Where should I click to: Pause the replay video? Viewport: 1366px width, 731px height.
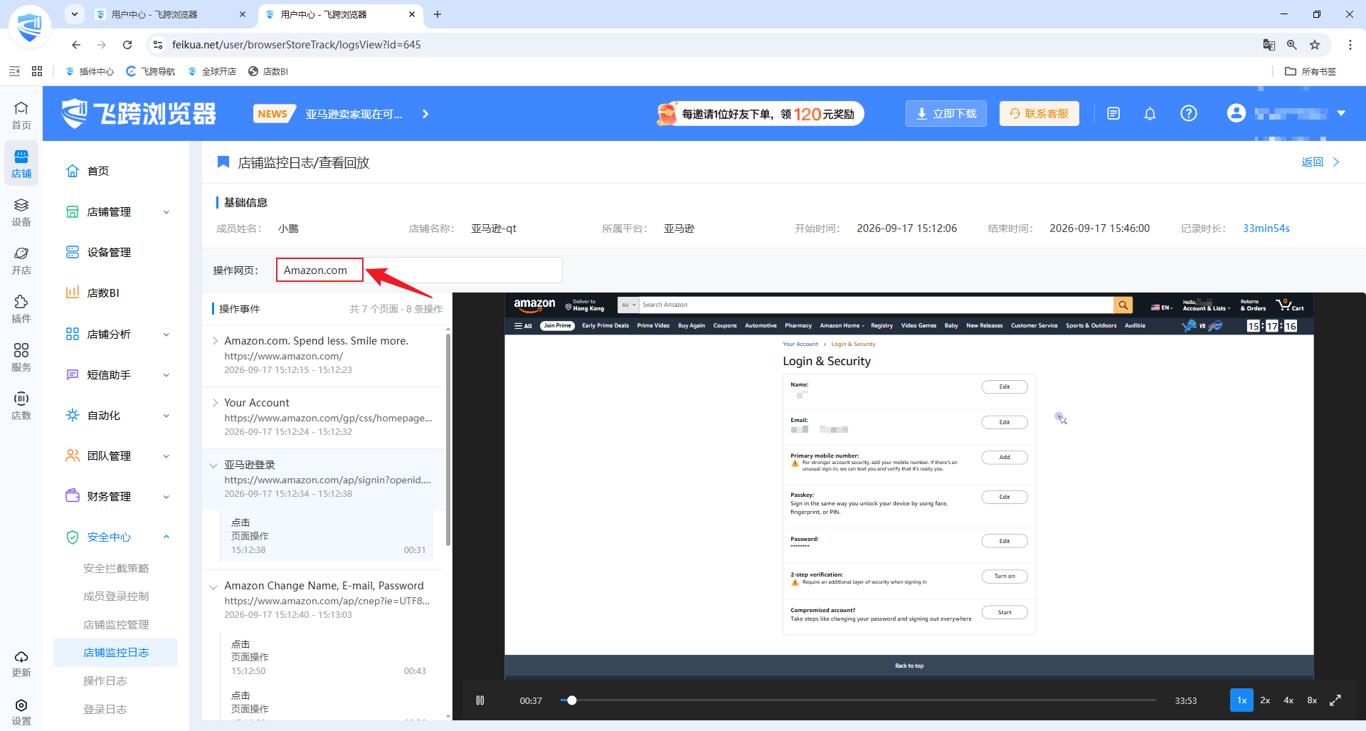click(480, 700)
